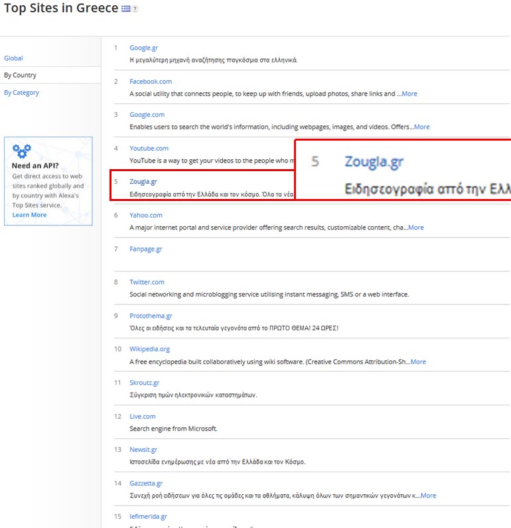The height and width of the screenshot is (528, 511).
Task: Show More of the Yahoo.com description
Action: tap(415, 228)
